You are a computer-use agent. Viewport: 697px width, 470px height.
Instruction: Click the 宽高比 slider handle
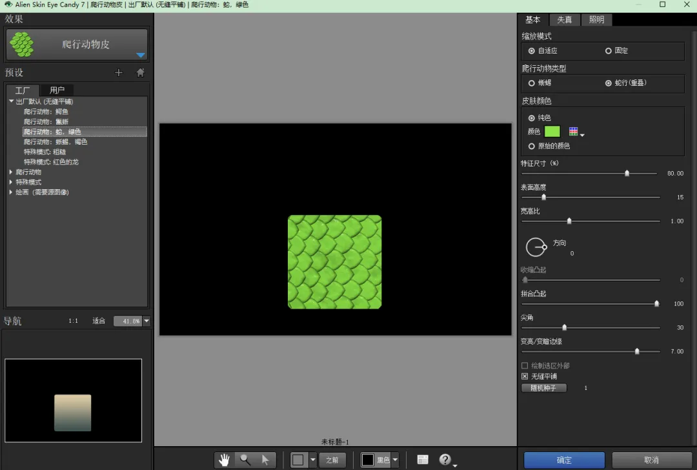point(569,221)
